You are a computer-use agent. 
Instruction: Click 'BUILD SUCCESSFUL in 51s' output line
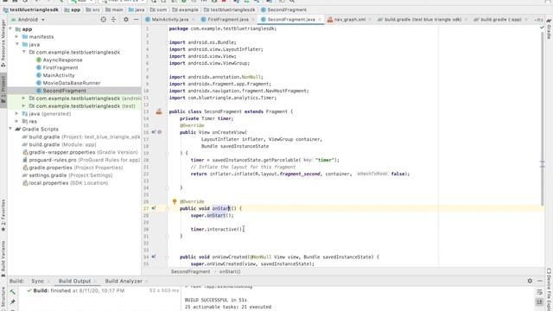tap(216, 300)
